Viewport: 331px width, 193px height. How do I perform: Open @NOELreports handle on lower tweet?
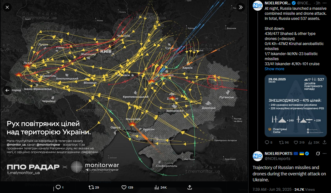[278, 159]
